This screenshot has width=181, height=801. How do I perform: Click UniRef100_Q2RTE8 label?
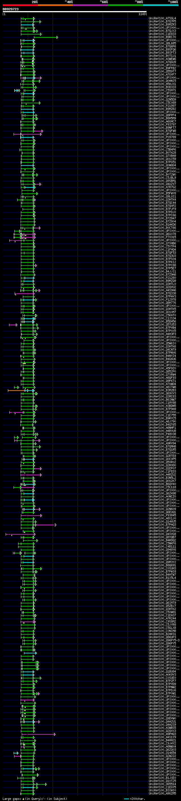coord(162,456)
